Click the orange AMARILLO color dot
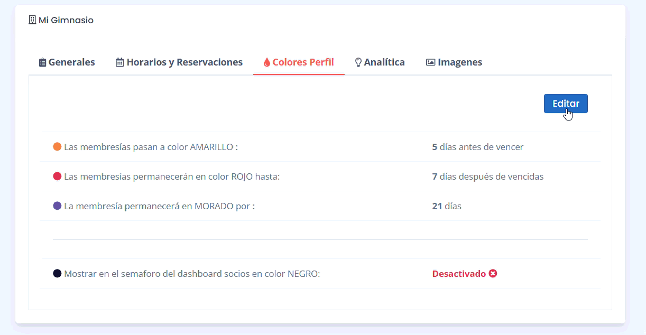The height and width of the screenshot is (335, 646). click(57, 147)
